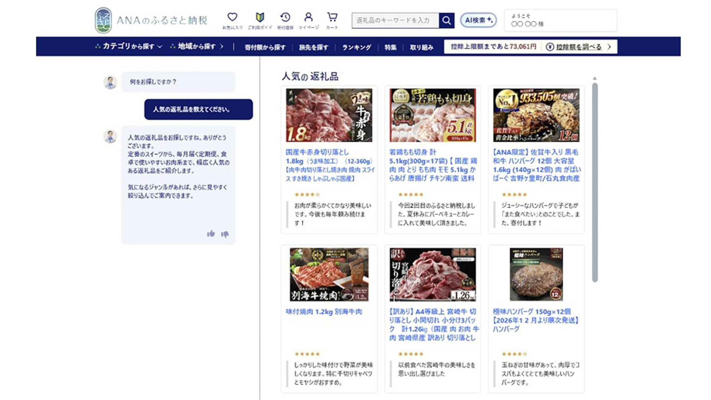The image size is (711, 400).
Task: Open 寄付額から探す menu item
Action: [x=265, y=47]
